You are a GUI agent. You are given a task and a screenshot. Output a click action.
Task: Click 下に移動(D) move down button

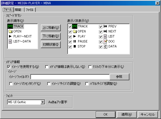click(x=51, y=36)
